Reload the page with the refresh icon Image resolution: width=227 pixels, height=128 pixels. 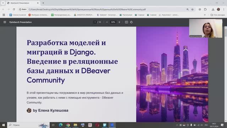pyautogui.click(x=14, y=9)
